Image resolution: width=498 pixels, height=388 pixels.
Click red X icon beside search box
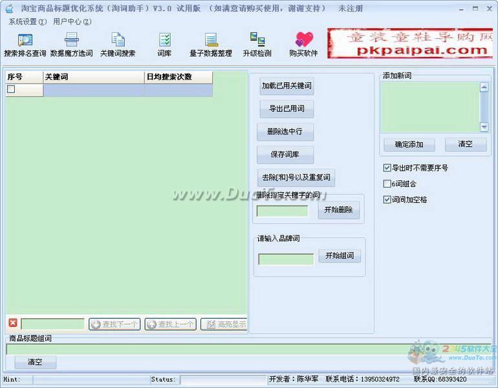[x=13, y=323]
